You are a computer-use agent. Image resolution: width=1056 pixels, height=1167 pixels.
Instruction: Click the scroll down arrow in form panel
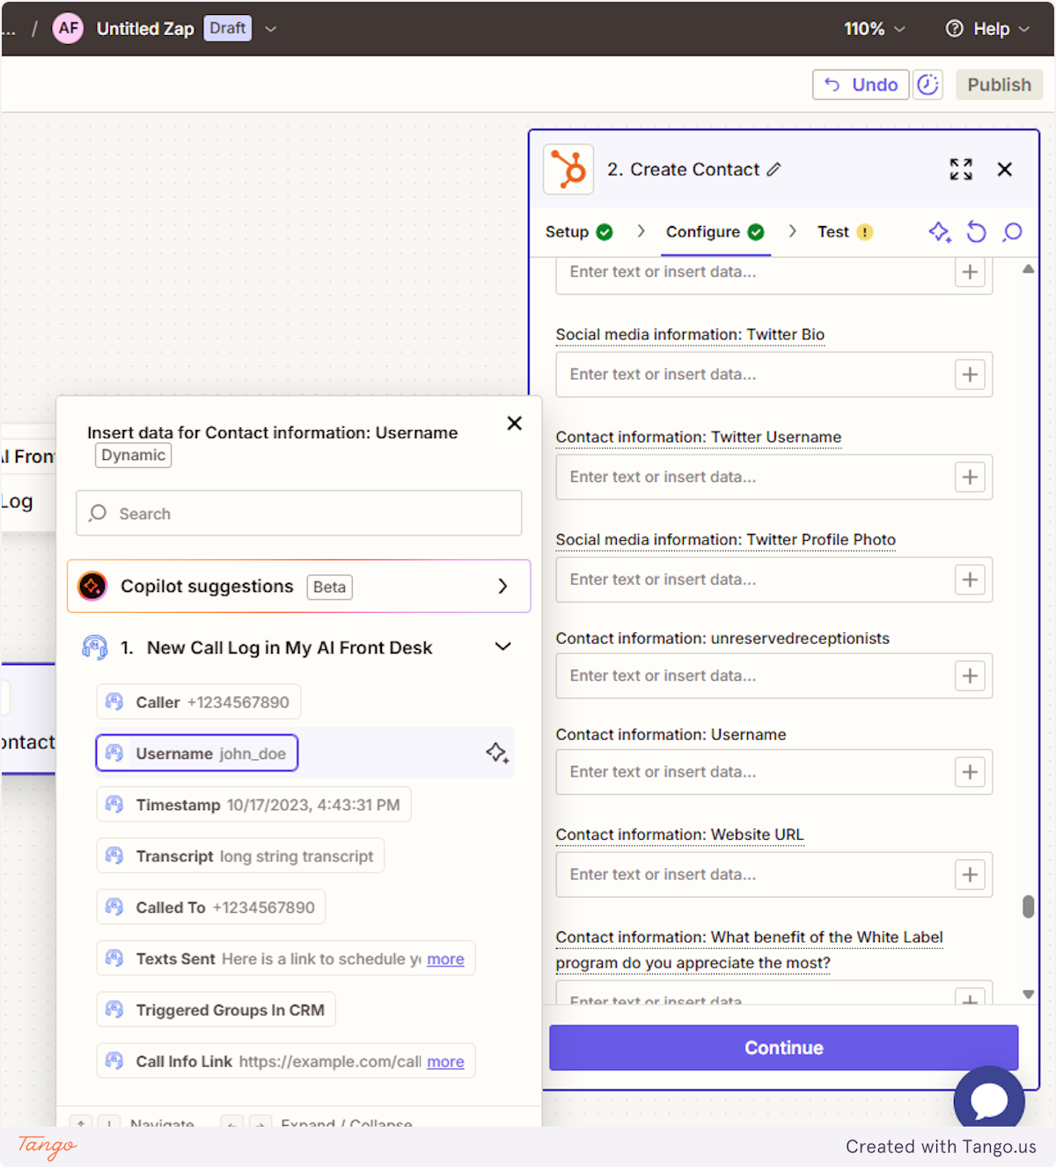point(1028,994)
